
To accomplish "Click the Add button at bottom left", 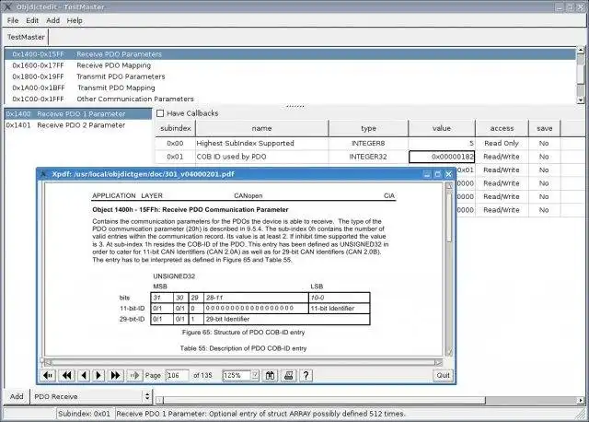I will click(17, 396).
